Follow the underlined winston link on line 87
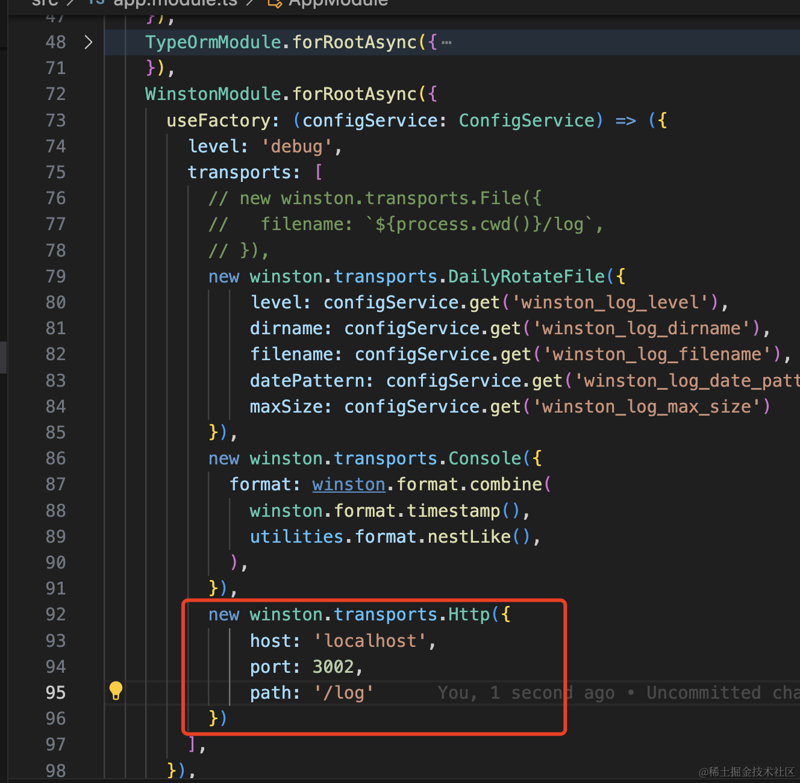This screenshot has height=783, width=800. [348, 484]
